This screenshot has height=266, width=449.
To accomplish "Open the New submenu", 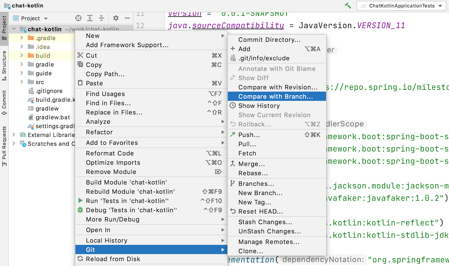I will [151, 36].
